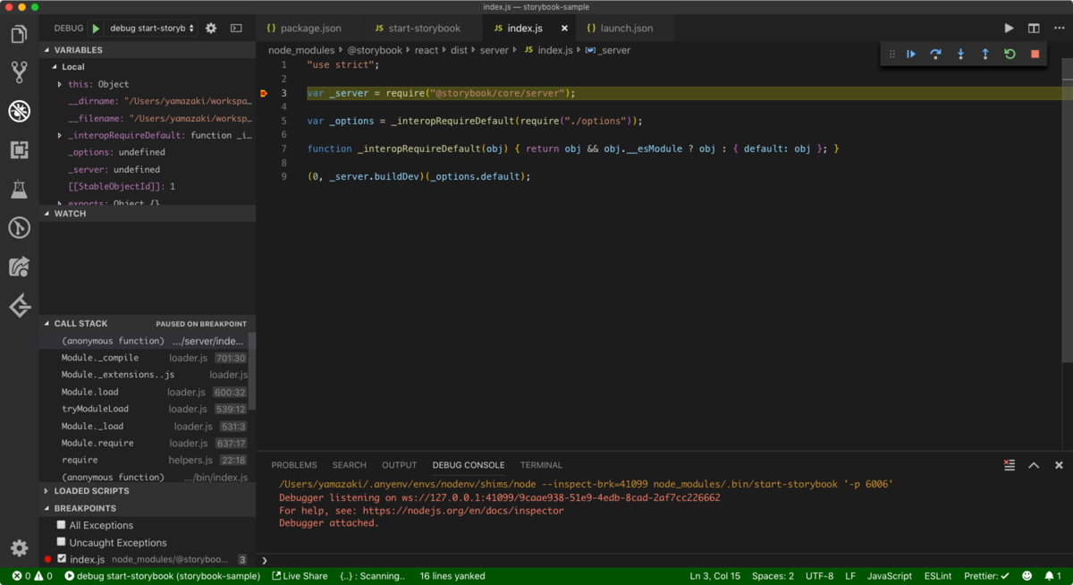Maximize the bottom panel with chevron

(1034, 465)
